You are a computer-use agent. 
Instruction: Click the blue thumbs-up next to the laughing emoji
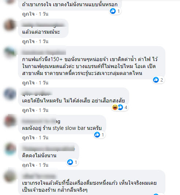pyautogui.click(x=120, y=107)
